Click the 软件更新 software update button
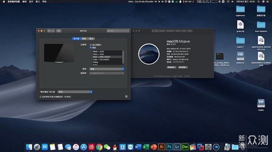272x152 pixels. (x=183, y=67)
